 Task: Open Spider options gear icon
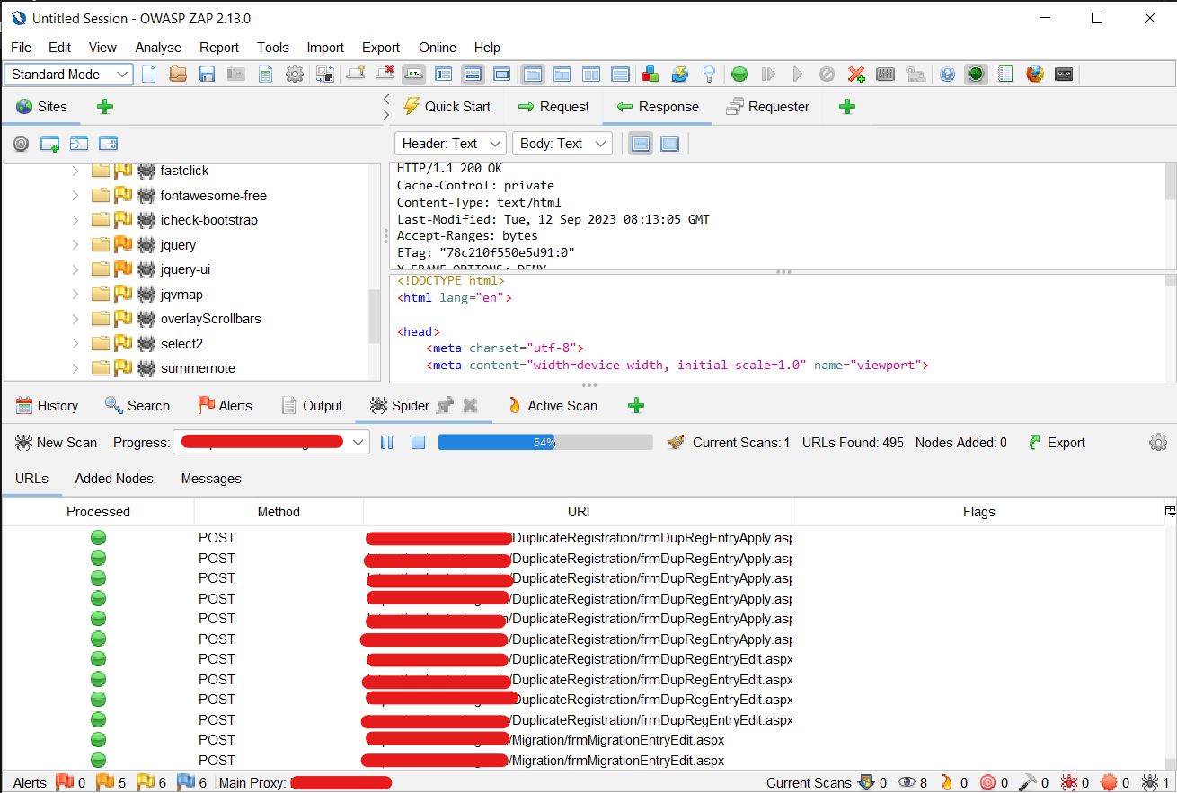pos(1158,442)
